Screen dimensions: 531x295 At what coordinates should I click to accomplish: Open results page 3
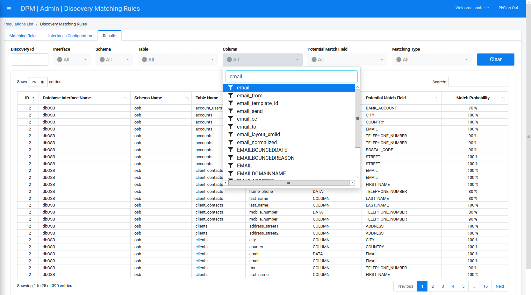pyautogui.click(x=443, y=286)
